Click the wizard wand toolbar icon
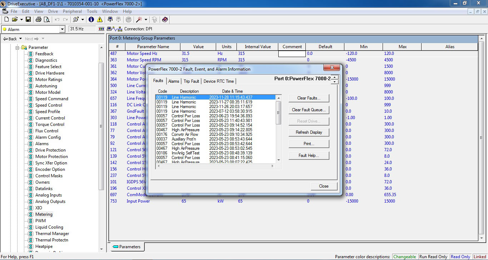The width and height of the screenshot is (488, 260). point(139,20)
